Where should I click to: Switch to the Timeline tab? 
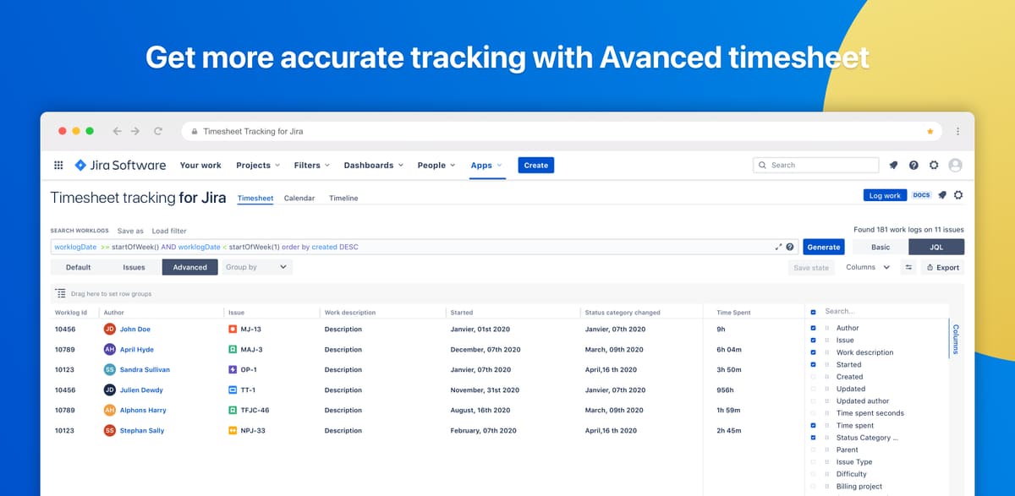[343, 199]
